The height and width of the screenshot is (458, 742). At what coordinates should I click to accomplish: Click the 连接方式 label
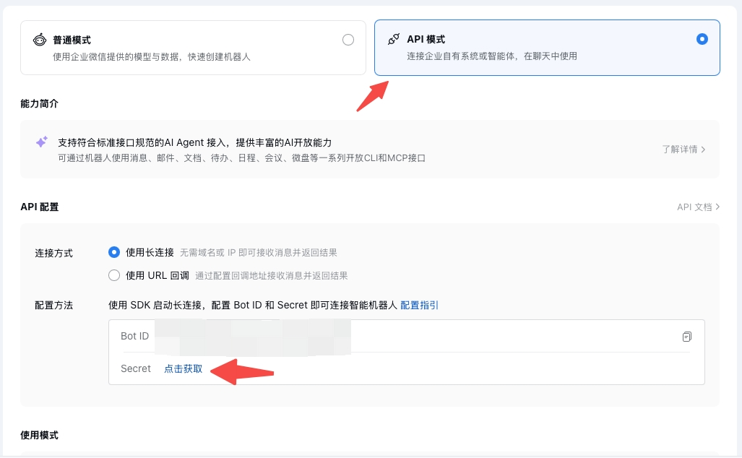pos(53,253)
